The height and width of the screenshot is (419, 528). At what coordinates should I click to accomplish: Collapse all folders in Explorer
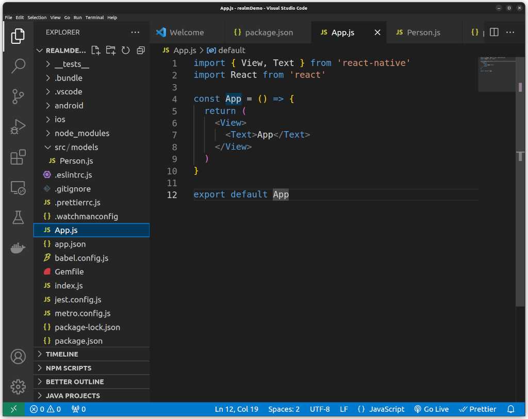[x=141, y=51]
